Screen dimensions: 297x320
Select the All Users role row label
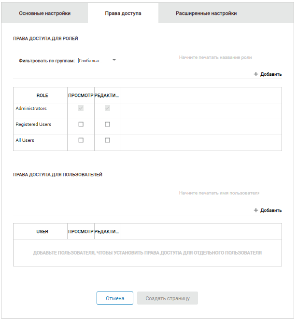coord(25,140)
